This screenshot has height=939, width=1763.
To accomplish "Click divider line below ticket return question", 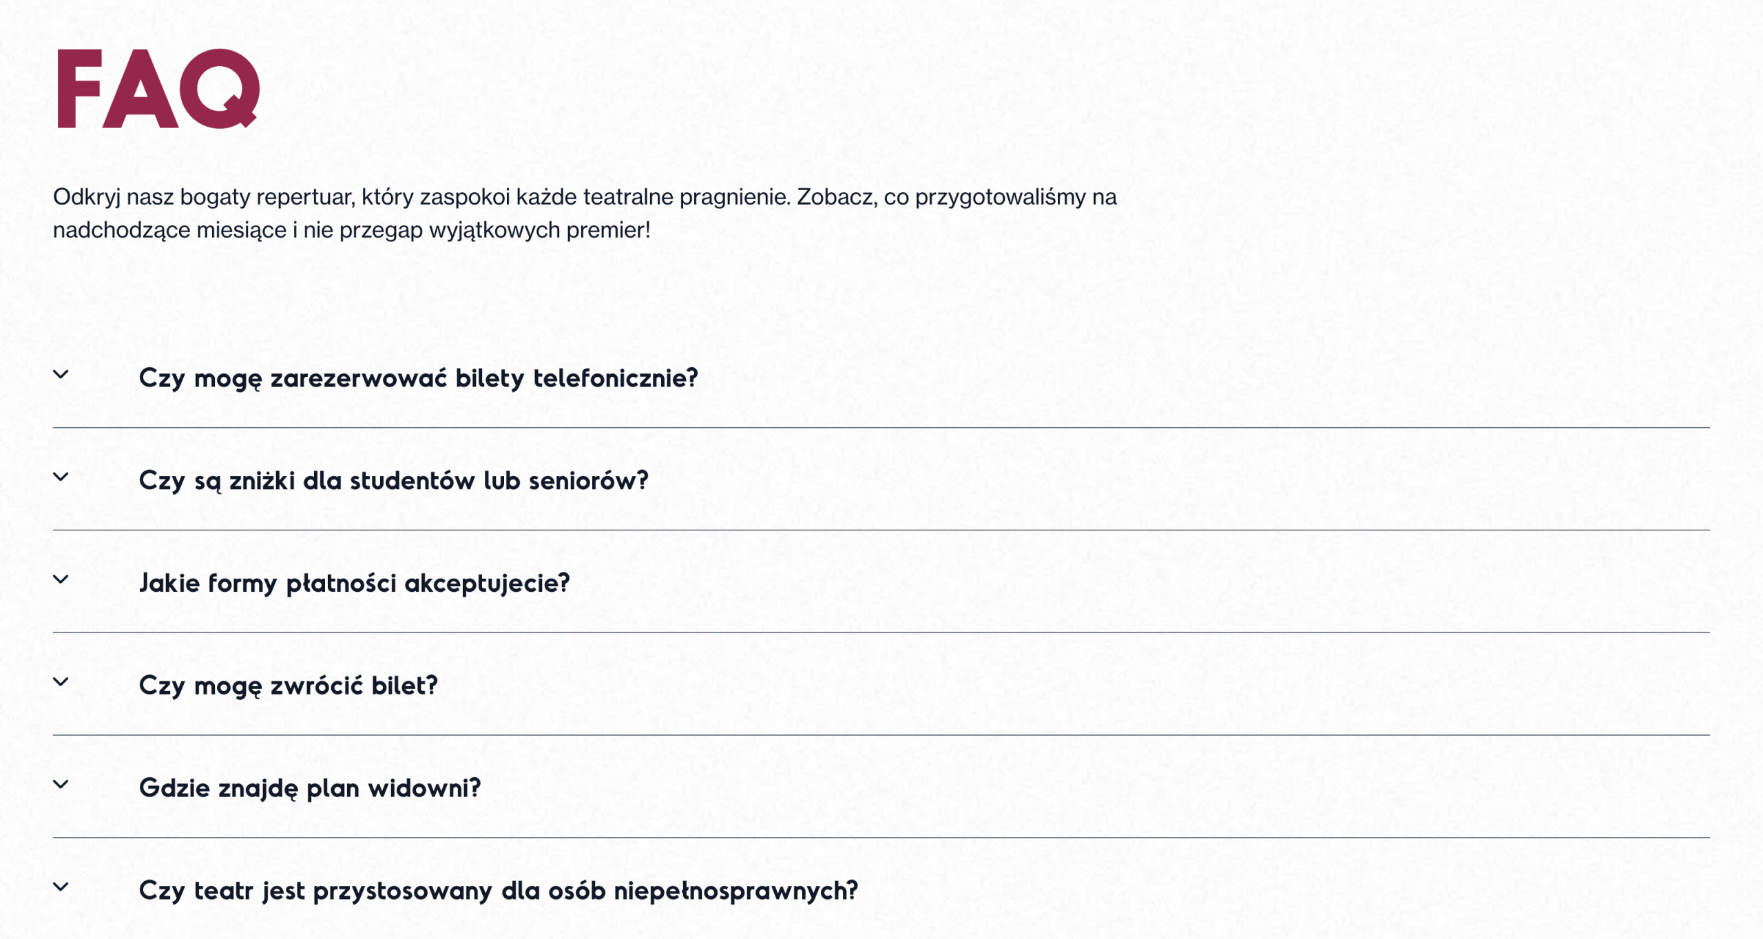I will click(881, 735).
